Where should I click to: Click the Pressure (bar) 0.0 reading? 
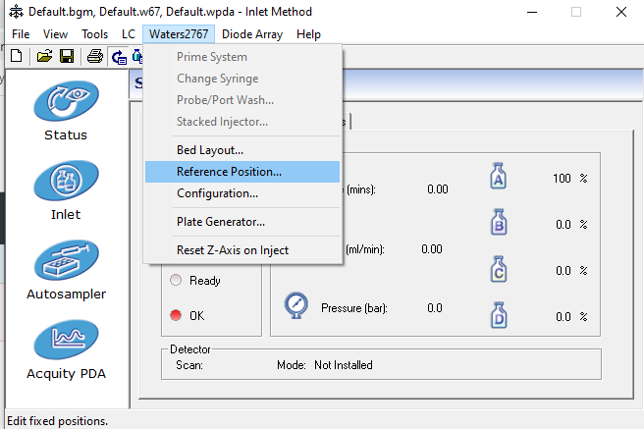point(435,308)
